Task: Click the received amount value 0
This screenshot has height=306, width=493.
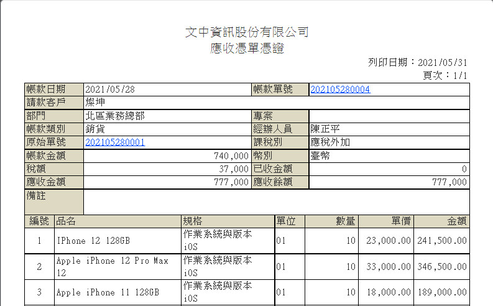Action: 464,169
